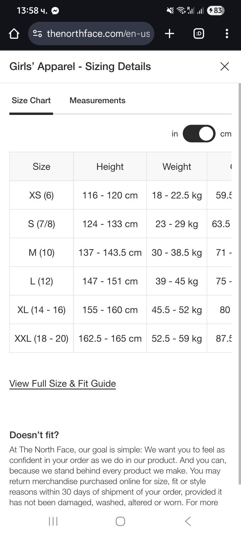Screen dimensions: 241x536
Task: Open View Full Size & Fit Guide link
Action: (x=63, y=384)
